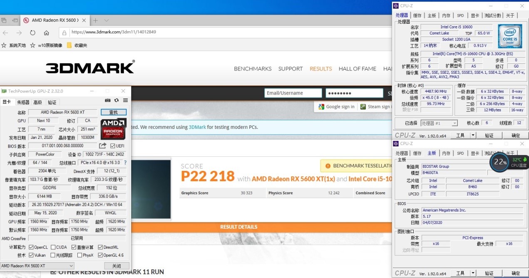Open the 缓存 tab in top CPU-Z window

pyautogui.click(x=417, y=15)
